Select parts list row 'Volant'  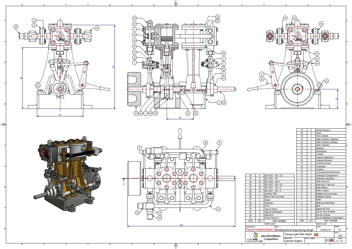270,200
